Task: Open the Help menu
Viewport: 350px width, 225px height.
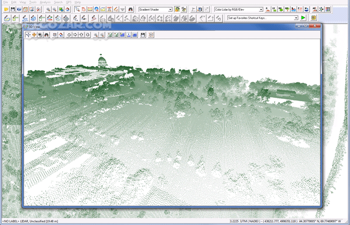Action: coord(78,2)
